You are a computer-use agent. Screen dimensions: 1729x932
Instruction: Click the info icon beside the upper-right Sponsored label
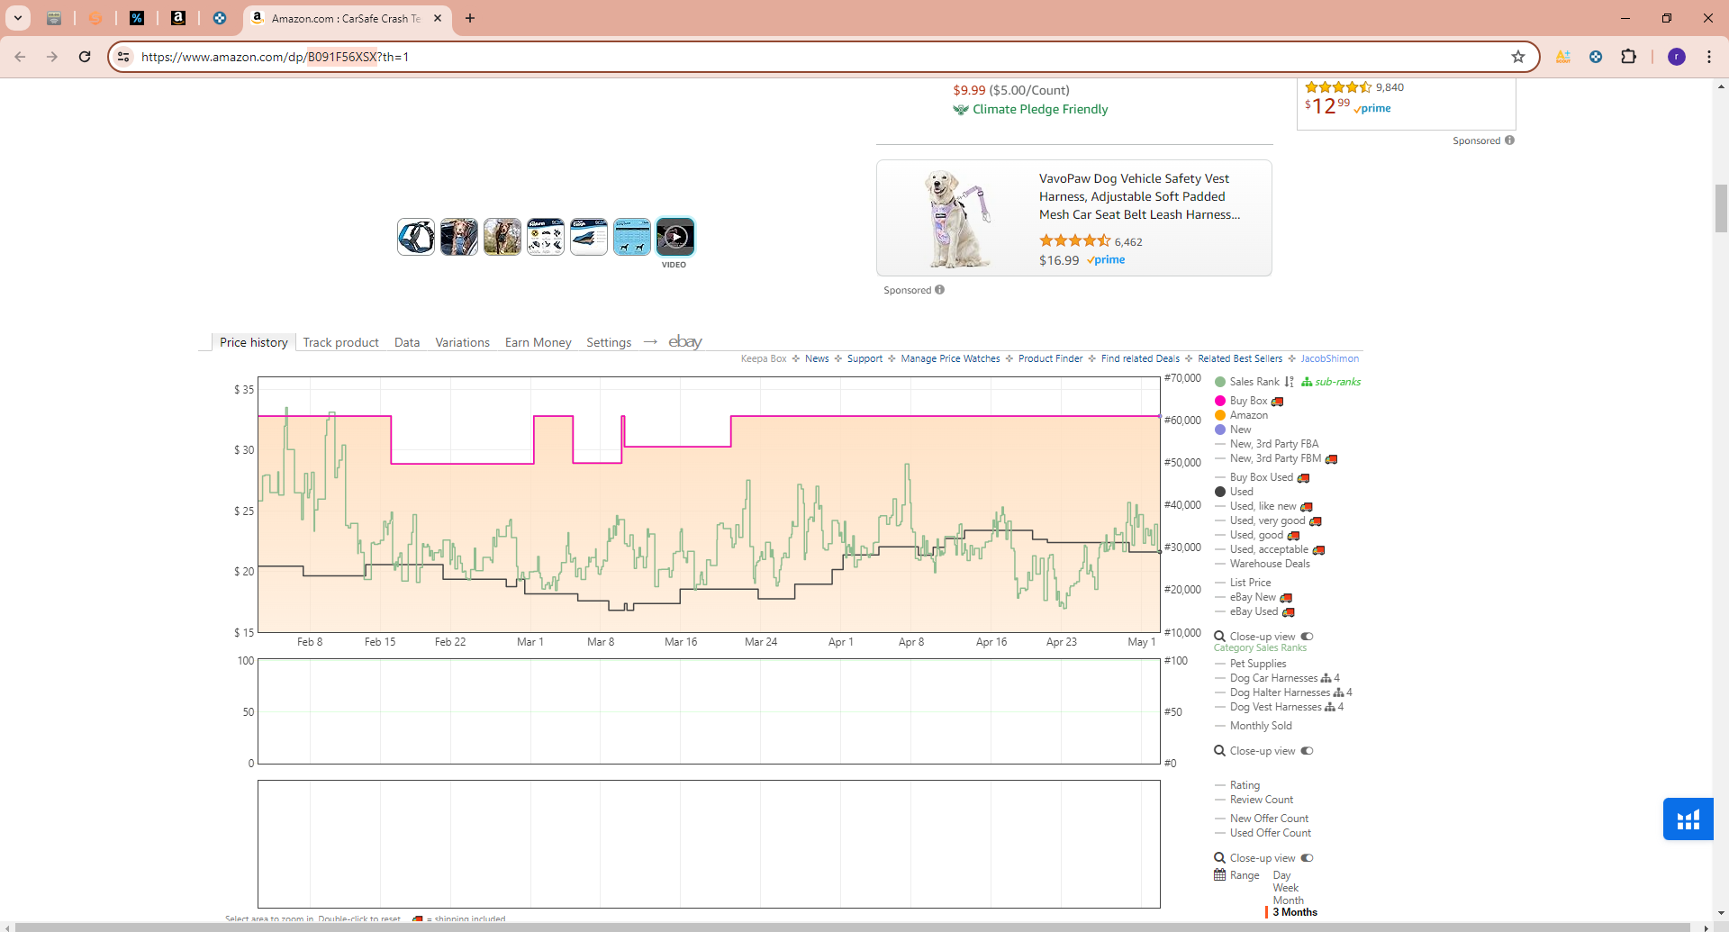point(1509,140)
